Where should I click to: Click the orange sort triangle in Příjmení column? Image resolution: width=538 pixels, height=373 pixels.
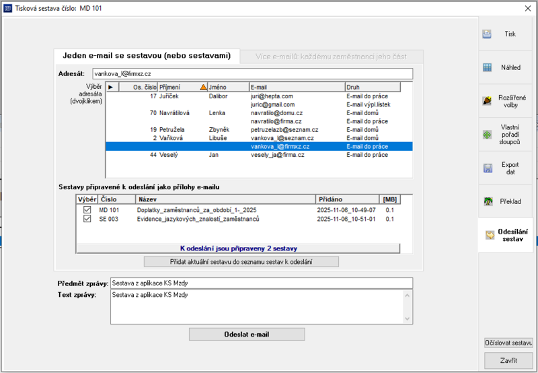click(x=203, y=88)
